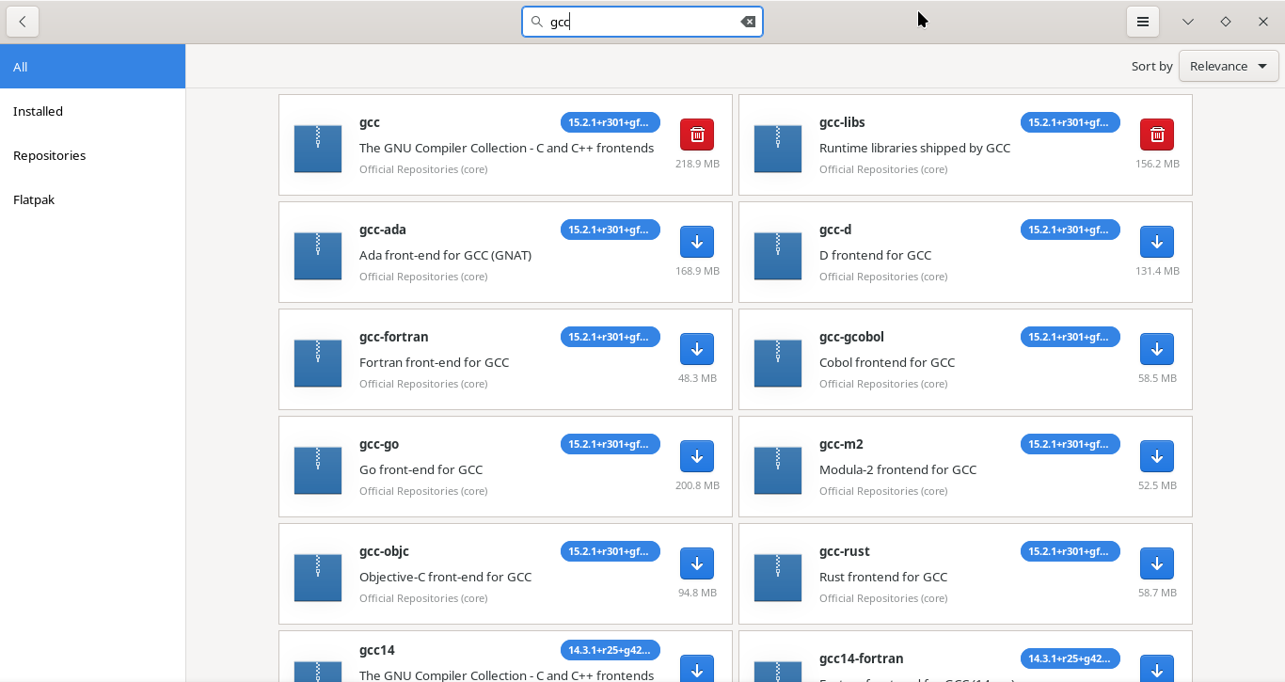The image size is (1285, 682).
Task: Install the gcc-go package
Action: pyautogui.click(x=697, y=456)
